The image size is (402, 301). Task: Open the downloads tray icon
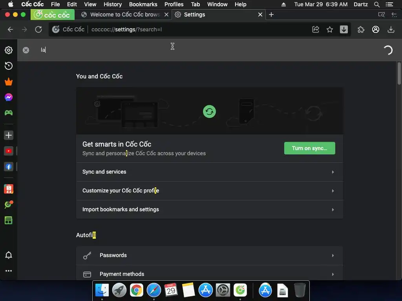tap(391, 29)
